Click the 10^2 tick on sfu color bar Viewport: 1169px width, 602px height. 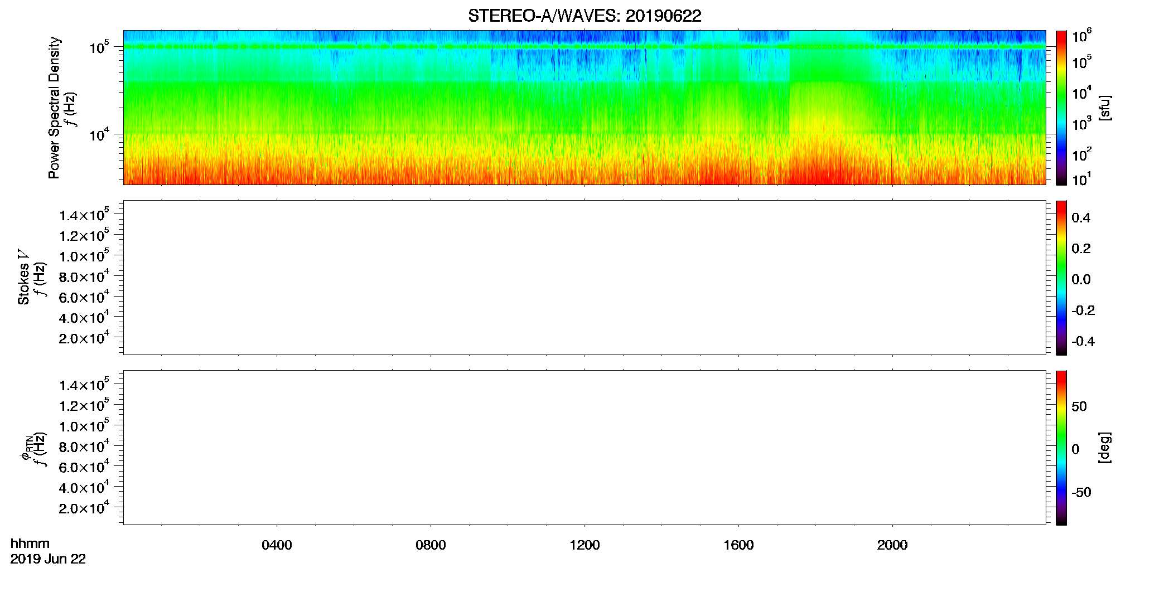[1081, 153]
